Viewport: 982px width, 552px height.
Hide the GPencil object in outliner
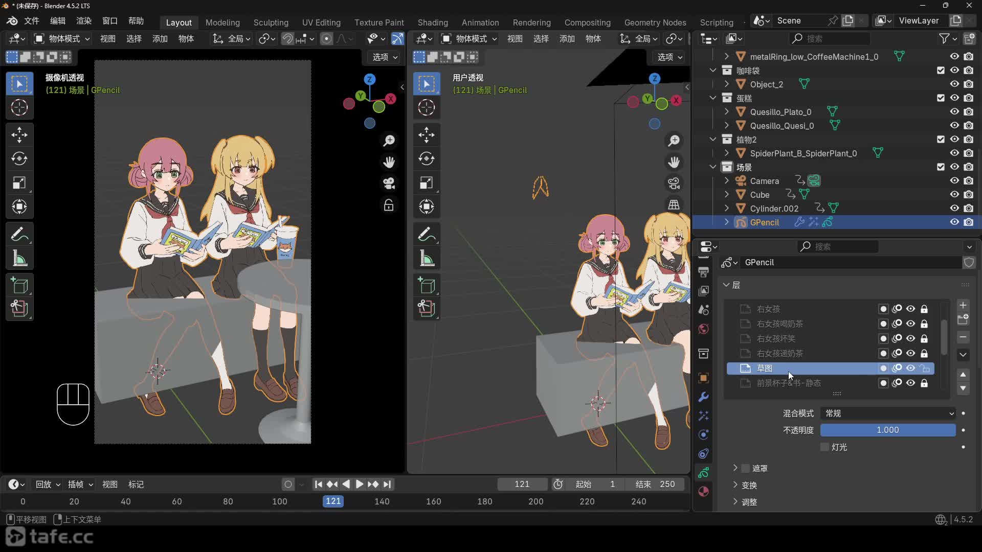(x=954, y=222)
